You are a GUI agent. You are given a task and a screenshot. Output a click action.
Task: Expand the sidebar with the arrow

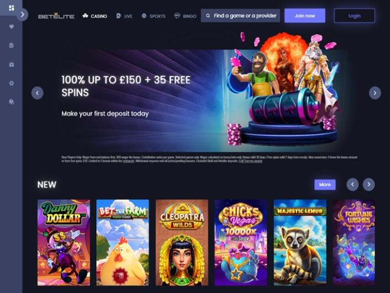pyautogui.click(x=22, y=14)
